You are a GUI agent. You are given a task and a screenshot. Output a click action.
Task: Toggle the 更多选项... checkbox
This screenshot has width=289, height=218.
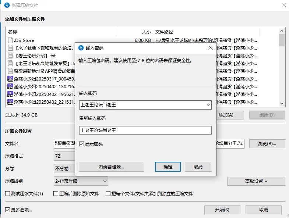[8, 210]
